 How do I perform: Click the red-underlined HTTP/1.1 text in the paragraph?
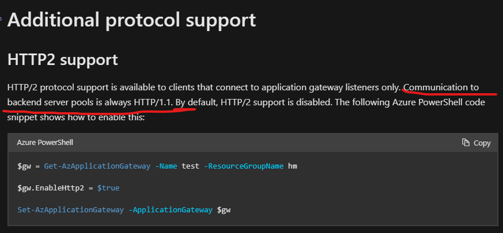coord(154,102)
